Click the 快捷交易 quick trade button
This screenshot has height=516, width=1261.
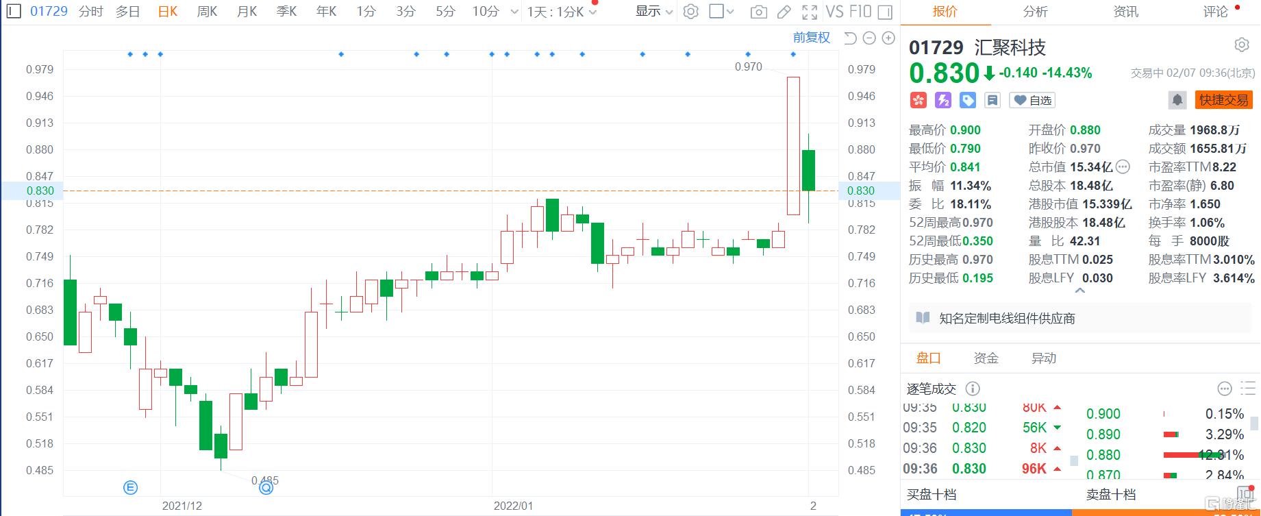1223,100
